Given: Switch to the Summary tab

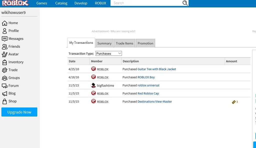Looking at the screenshot, I should pyautogui.click(x=104, y=43).
